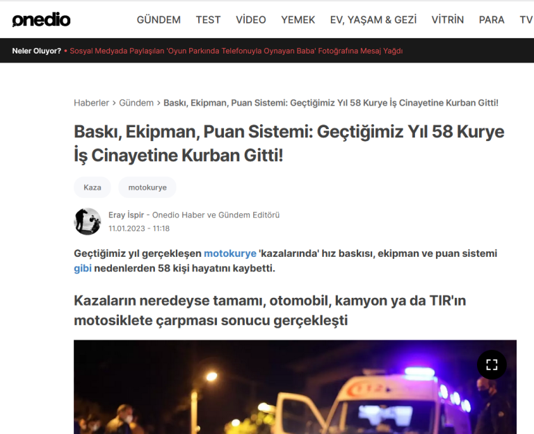Open the PARA section
The height and width of the screenshot is (434, 534).
[x=492, y=19]
